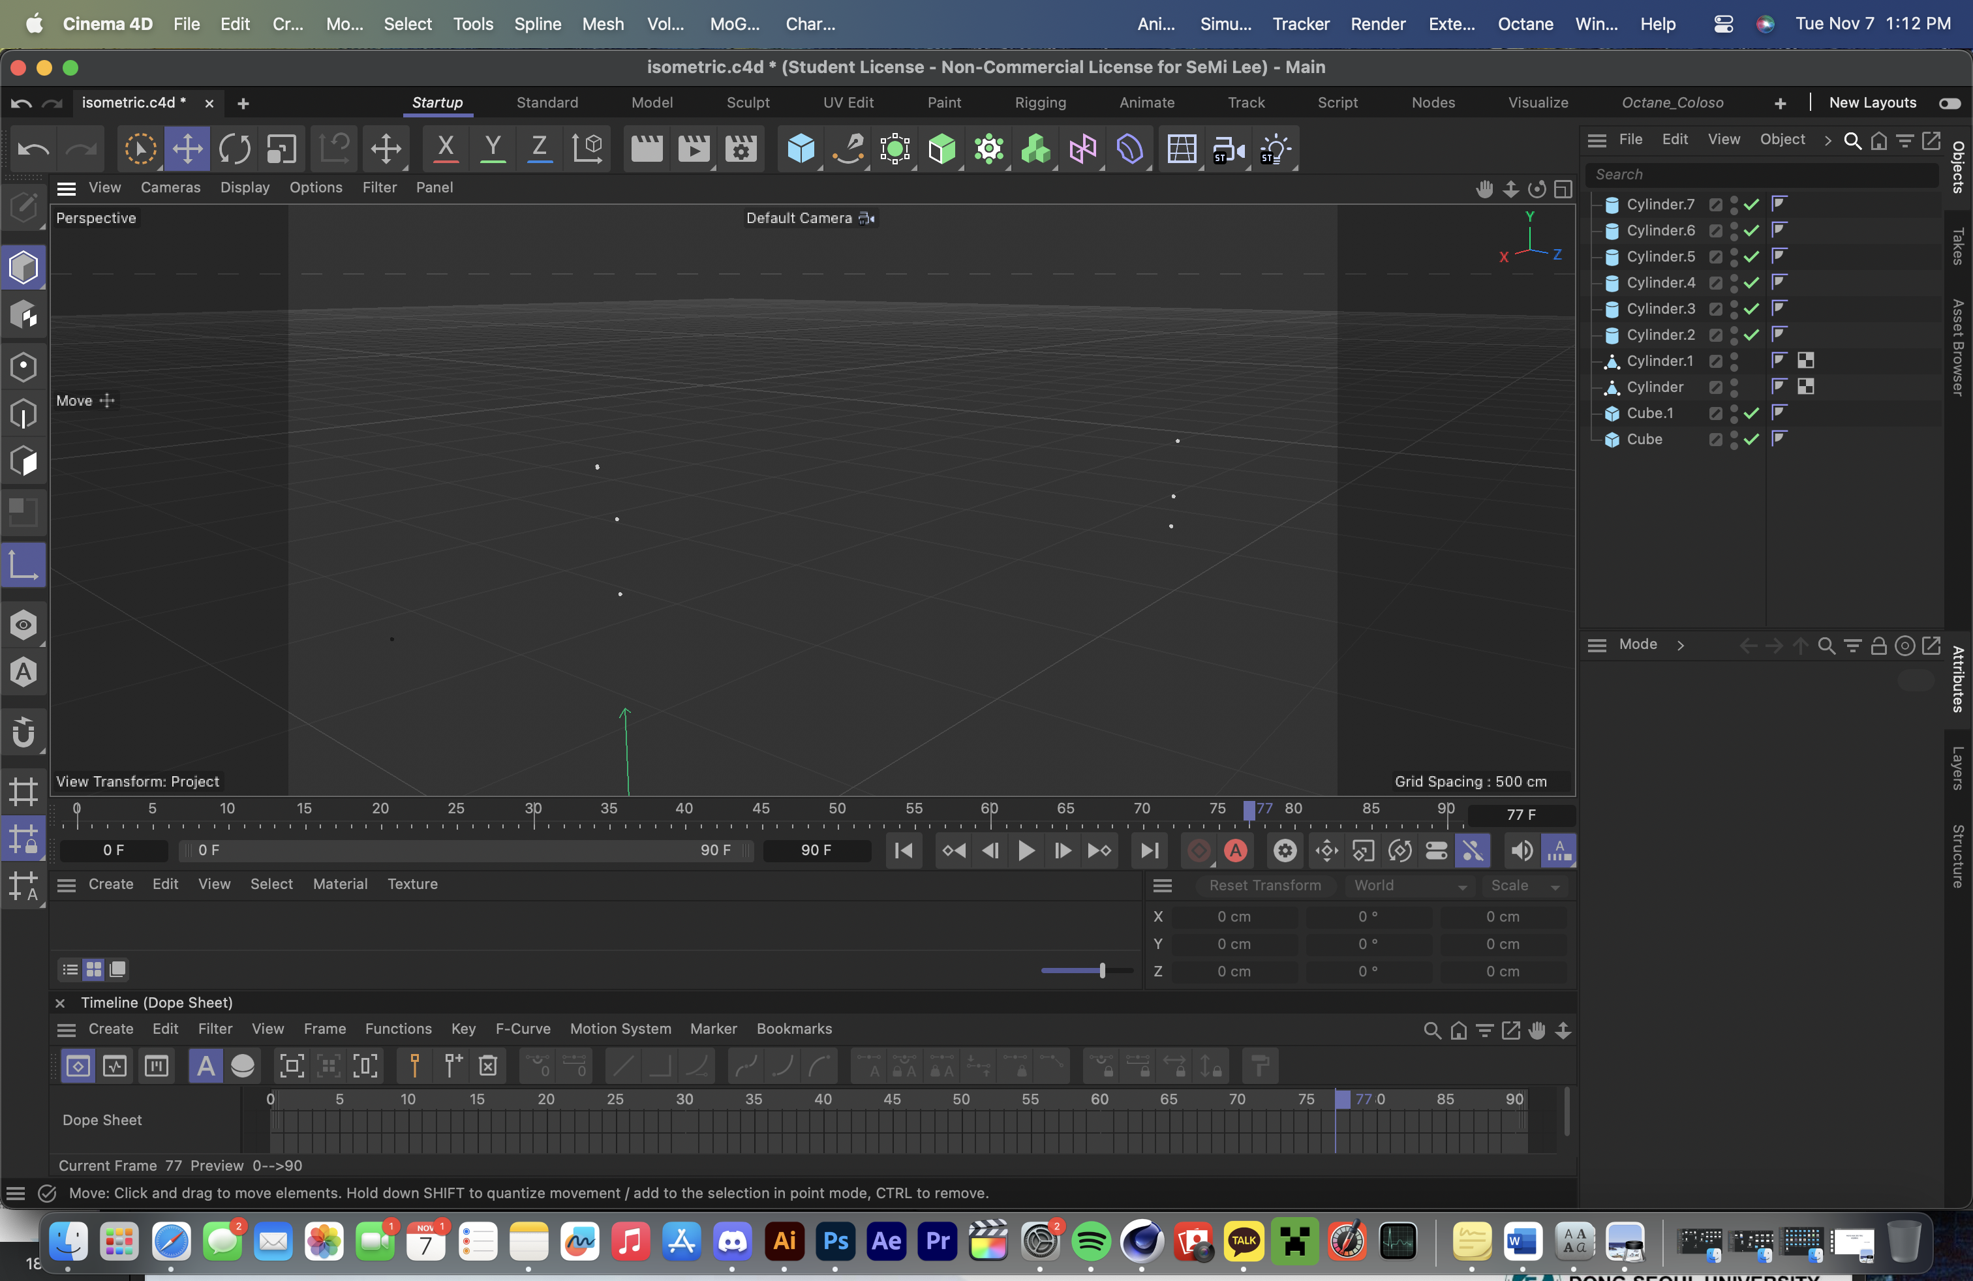Select the Move tool in toolbar
1973x1281 pixels.
184,149
